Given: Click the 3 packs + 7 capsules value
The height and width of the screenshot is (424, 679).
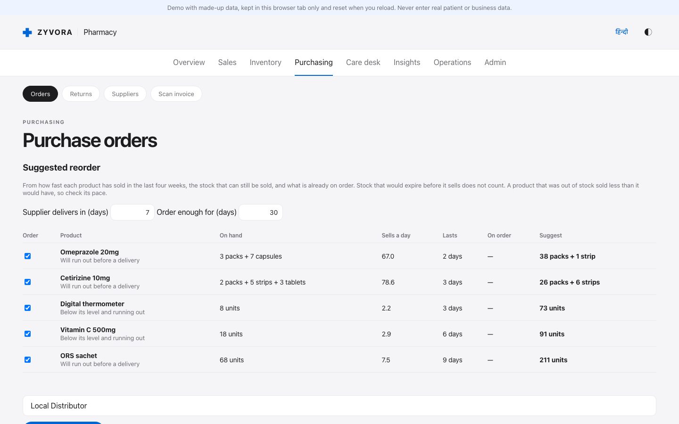Looking at the screenshot, I should click(251, 256).
